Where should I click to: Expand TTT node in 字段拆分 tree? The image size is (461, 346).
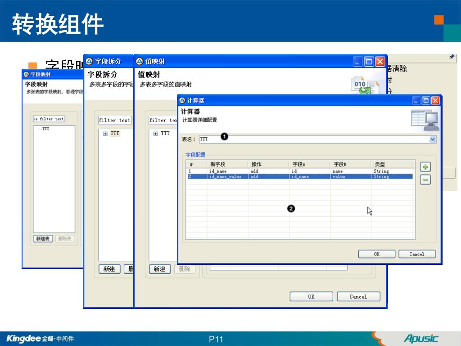point(105,134)
